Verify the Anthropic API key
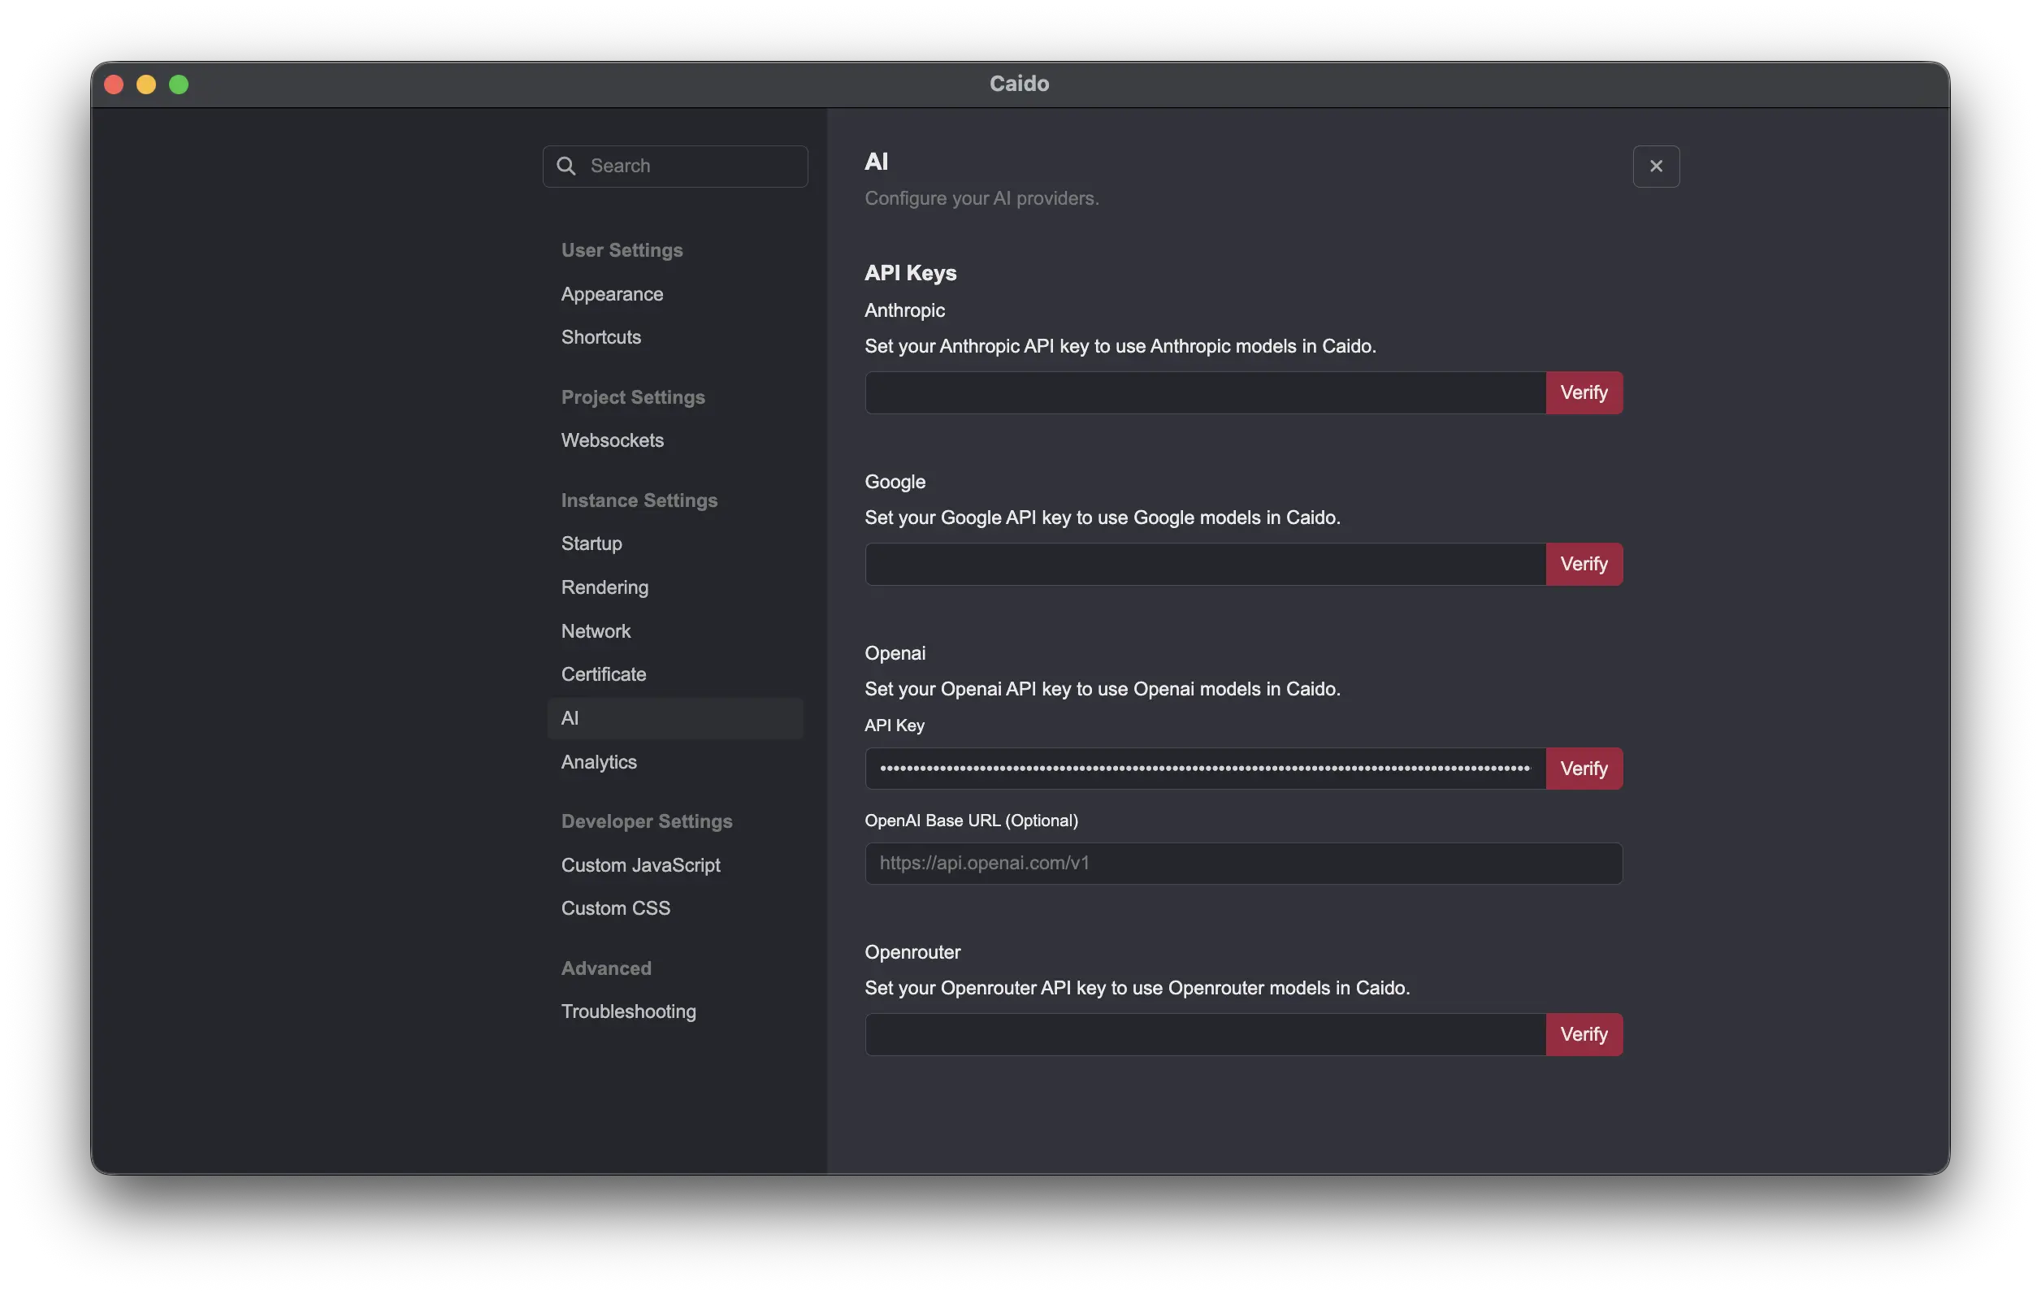The image size is (2041, 1295). click(1583, 393)
